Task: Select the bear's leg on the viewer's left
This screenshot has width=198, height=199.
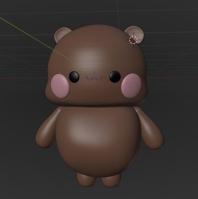Action: (x=87, y=181)
